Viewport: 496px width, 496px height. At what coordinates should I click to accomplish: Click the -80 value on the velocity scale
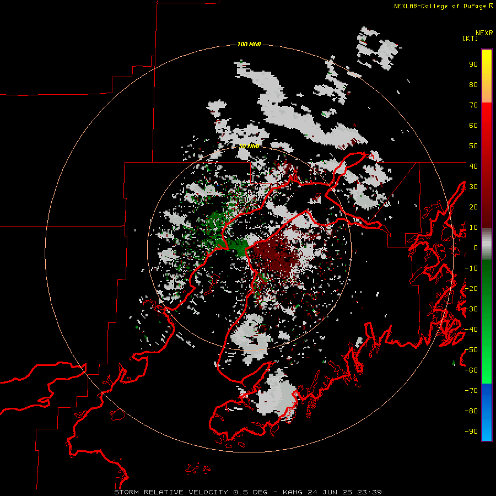[x=471, y=411]
